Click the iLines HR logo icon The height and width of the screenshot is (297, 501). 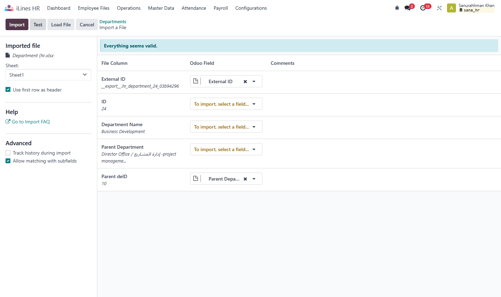point(9,8)
